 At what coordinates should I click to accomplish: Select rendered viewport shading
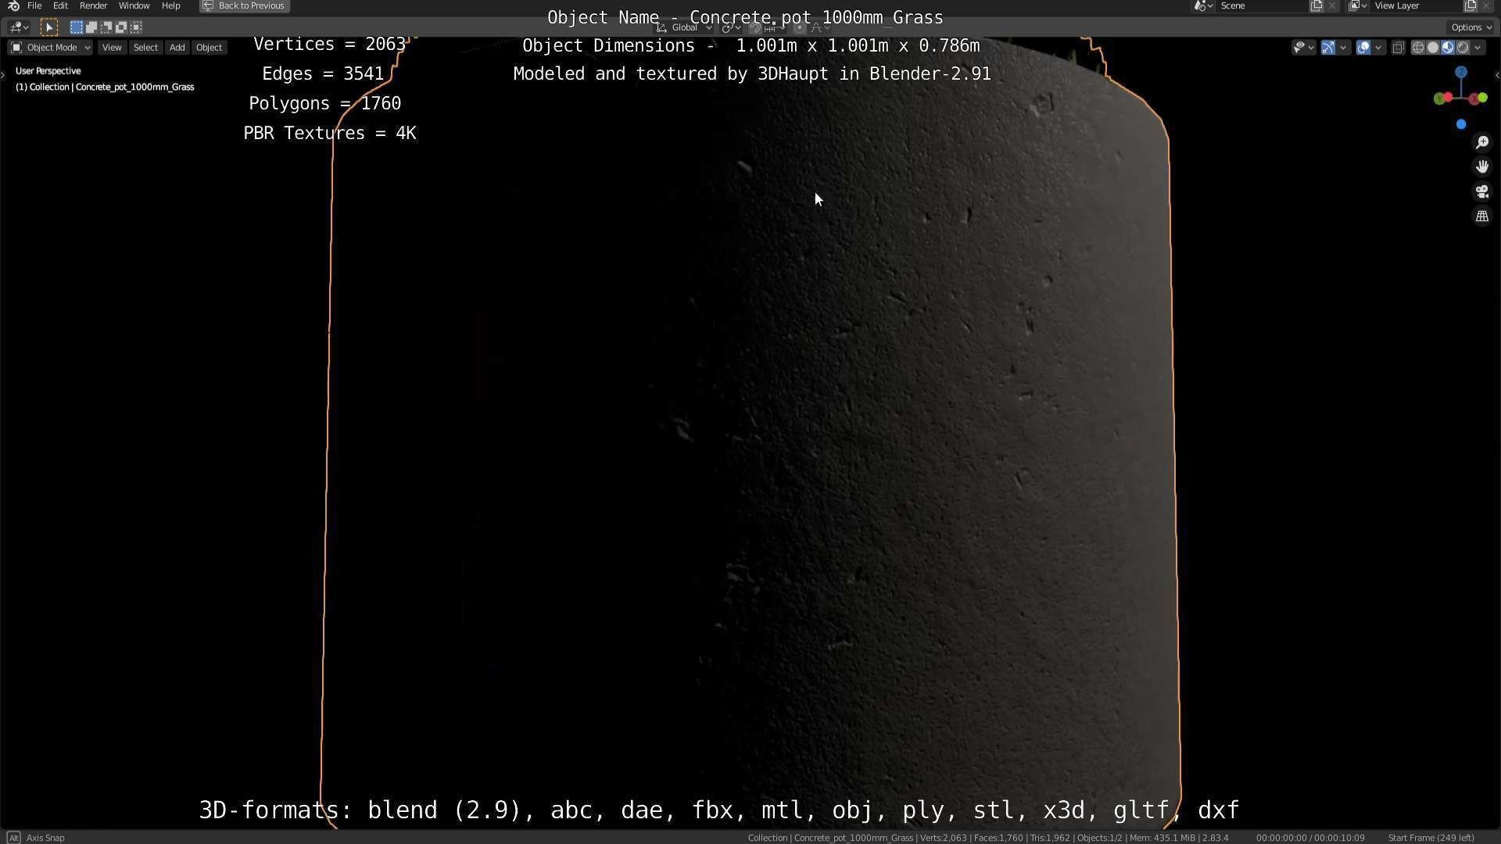pos(1463,48)
